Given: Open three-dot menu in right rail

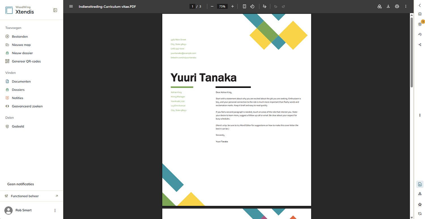Looking at the screenshot, I should 420,115.
